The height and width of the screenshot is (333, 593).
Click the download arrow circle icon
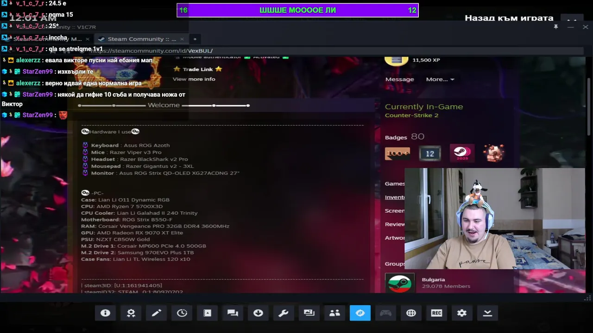pos(258,313)
